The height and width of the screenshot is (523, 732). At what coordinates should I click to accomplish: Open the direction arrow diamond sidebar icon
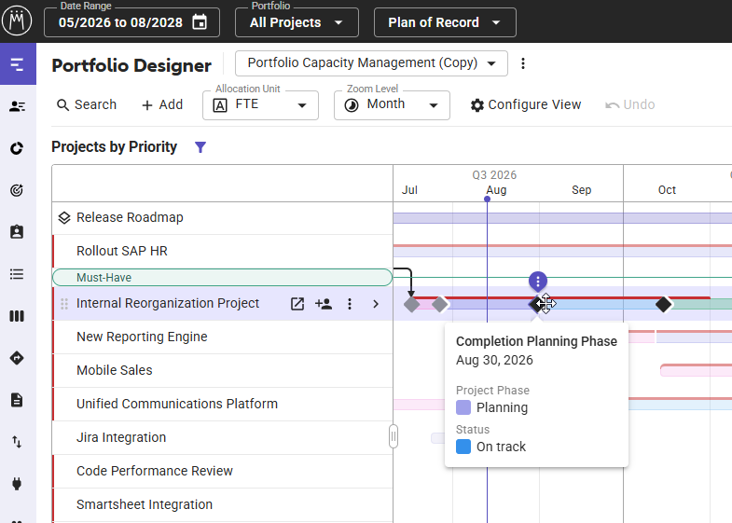pos(17,358)
